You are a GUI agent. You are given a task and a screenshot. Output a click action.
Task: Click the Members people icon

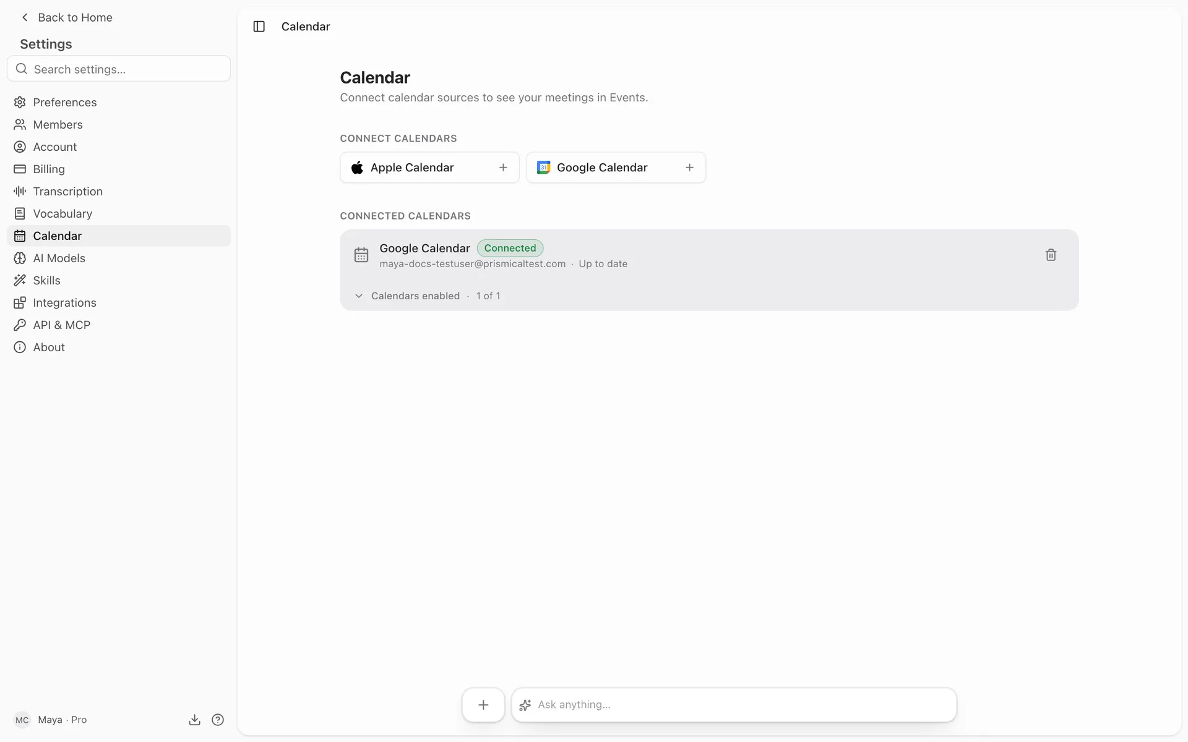(x=20, y=124)
